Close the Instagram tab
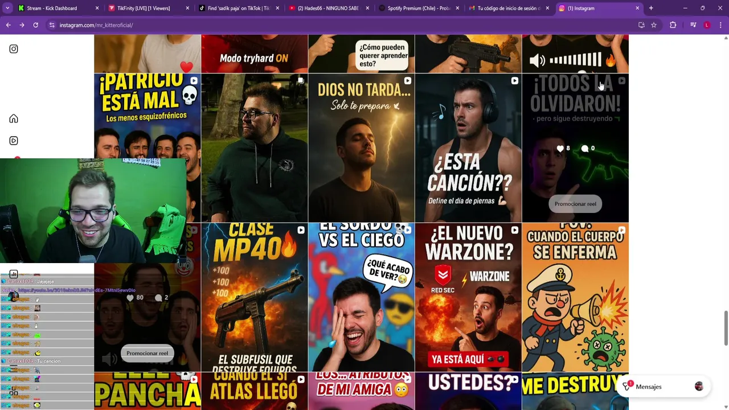 pyautogui.click(x=637, y=8)
